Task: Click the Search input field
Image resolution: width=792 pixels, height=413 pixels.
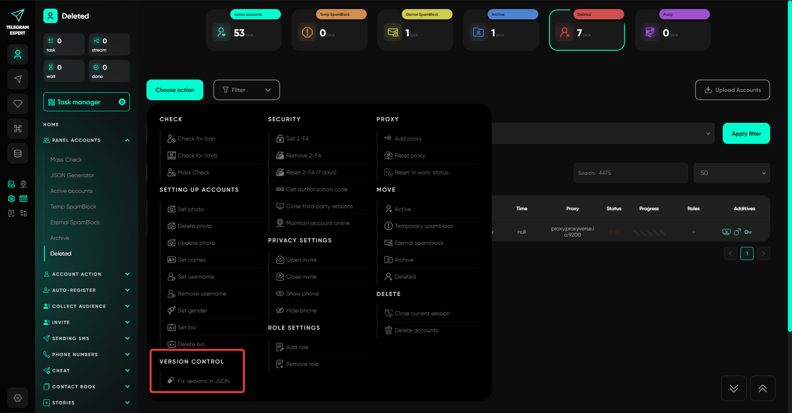Action: pos(639,173)
